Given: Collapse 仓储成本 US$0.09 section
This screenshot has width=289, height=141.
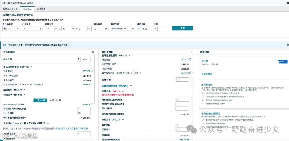Looking at the screenshot, I should tap(25, 95).
